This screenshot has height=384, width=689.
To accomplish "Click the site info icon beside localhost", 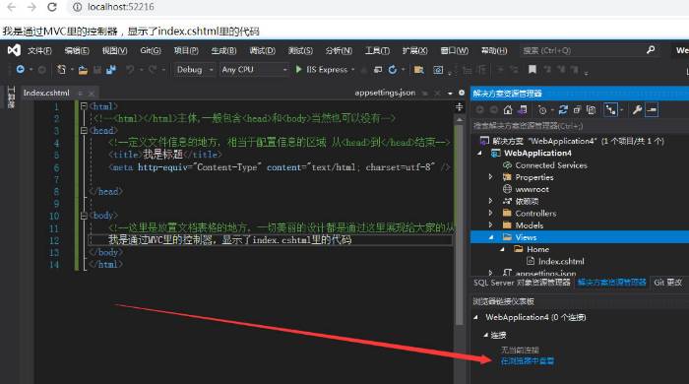I will point(77,7).
